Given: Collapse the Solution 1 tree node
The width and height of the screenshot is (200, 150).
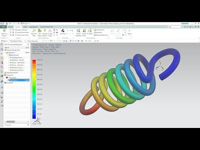Looking at the screenshot, I should pos(5,52).
